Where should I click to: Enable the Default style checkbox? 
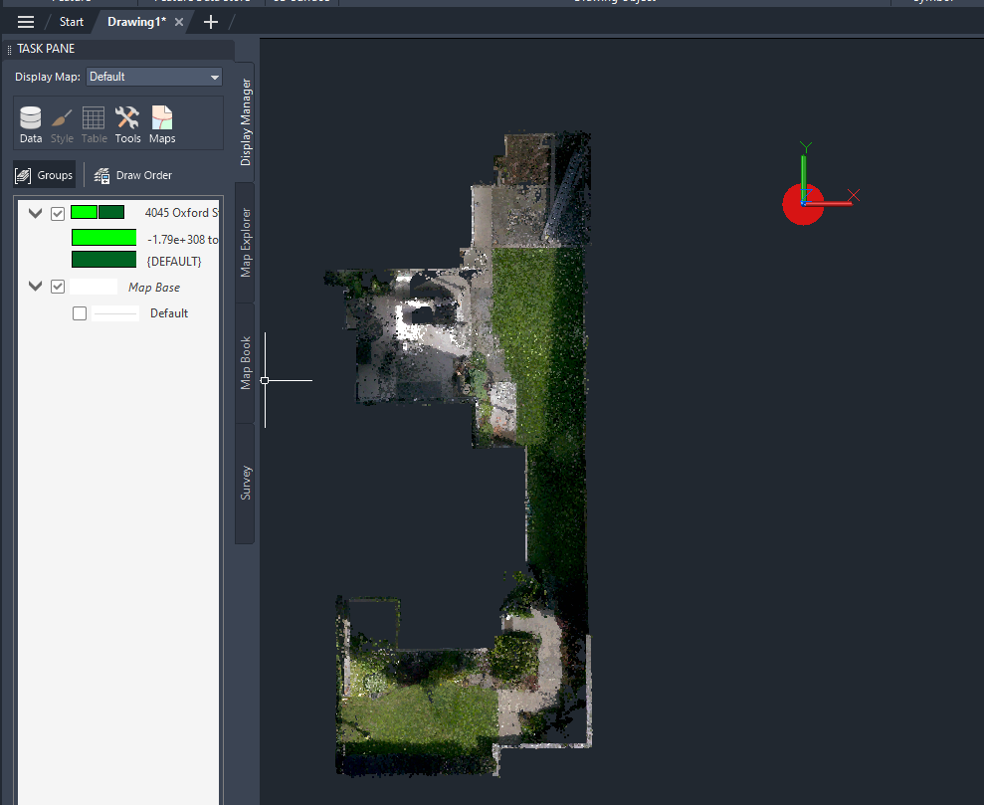tap(79, 312)
